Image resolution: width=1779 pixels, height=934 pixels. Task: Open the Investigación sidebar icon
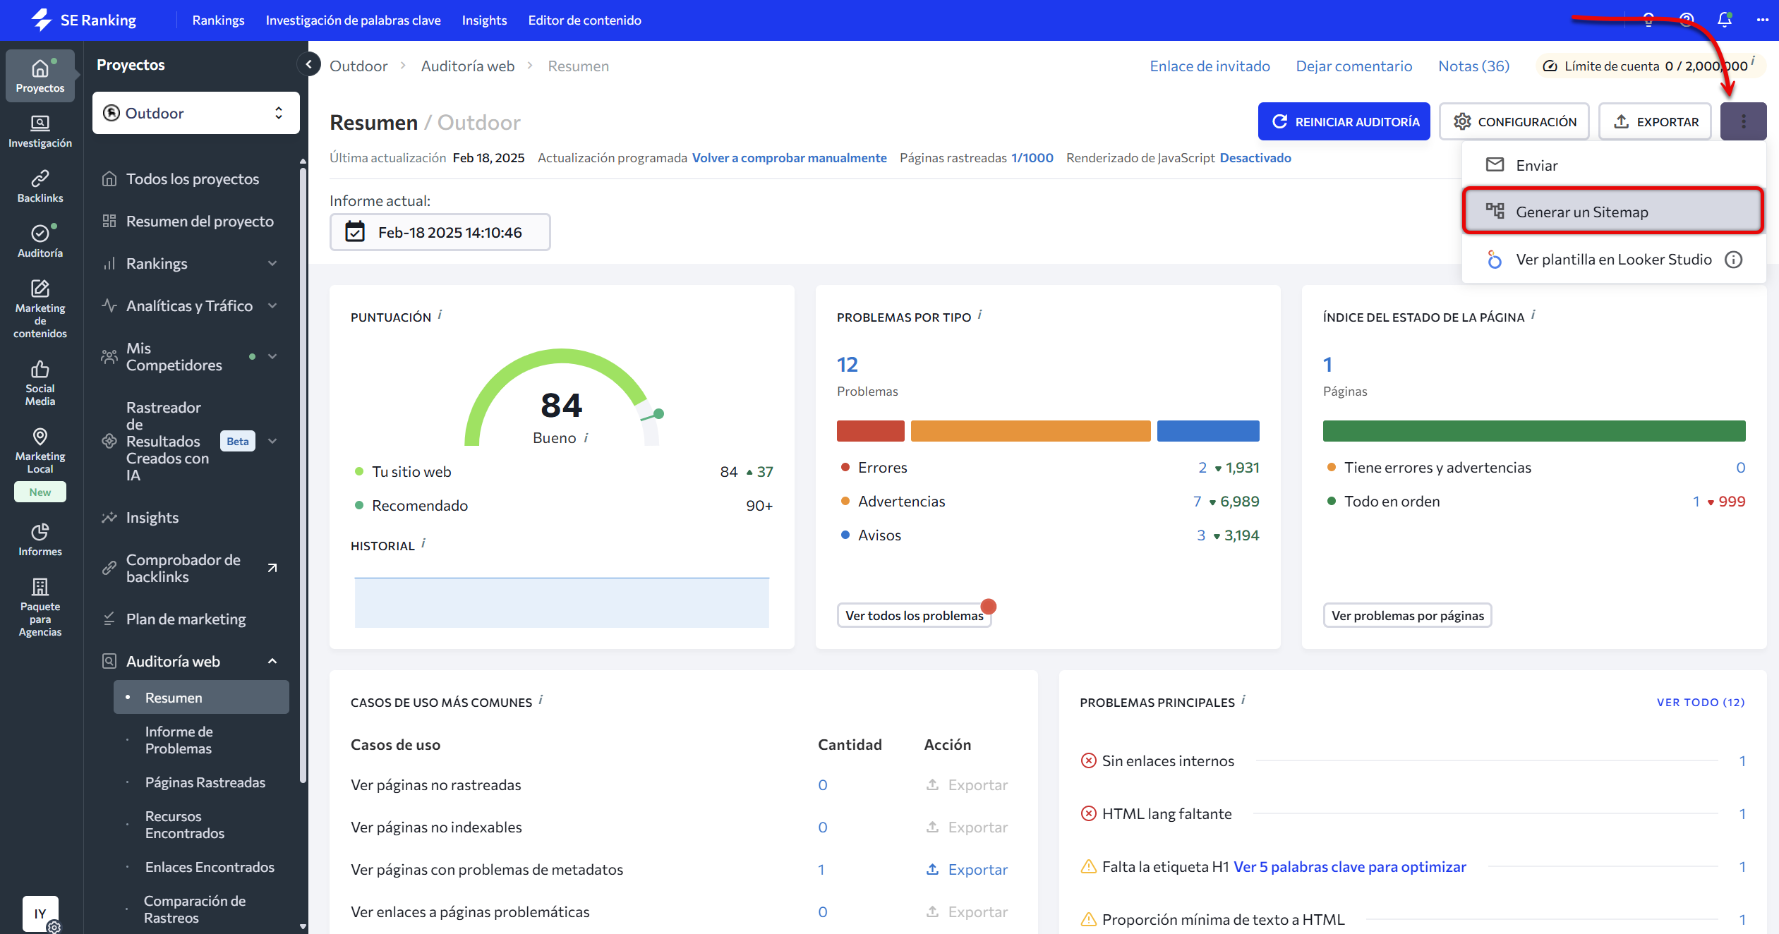click(x=40, y=131)
